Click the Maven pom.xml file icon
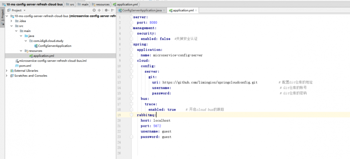 pos(18,66)
